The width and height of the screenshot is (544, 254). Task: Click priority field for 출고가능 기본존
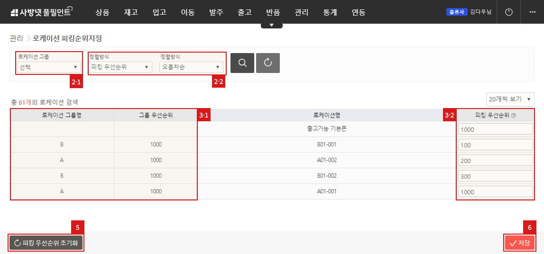496,129
